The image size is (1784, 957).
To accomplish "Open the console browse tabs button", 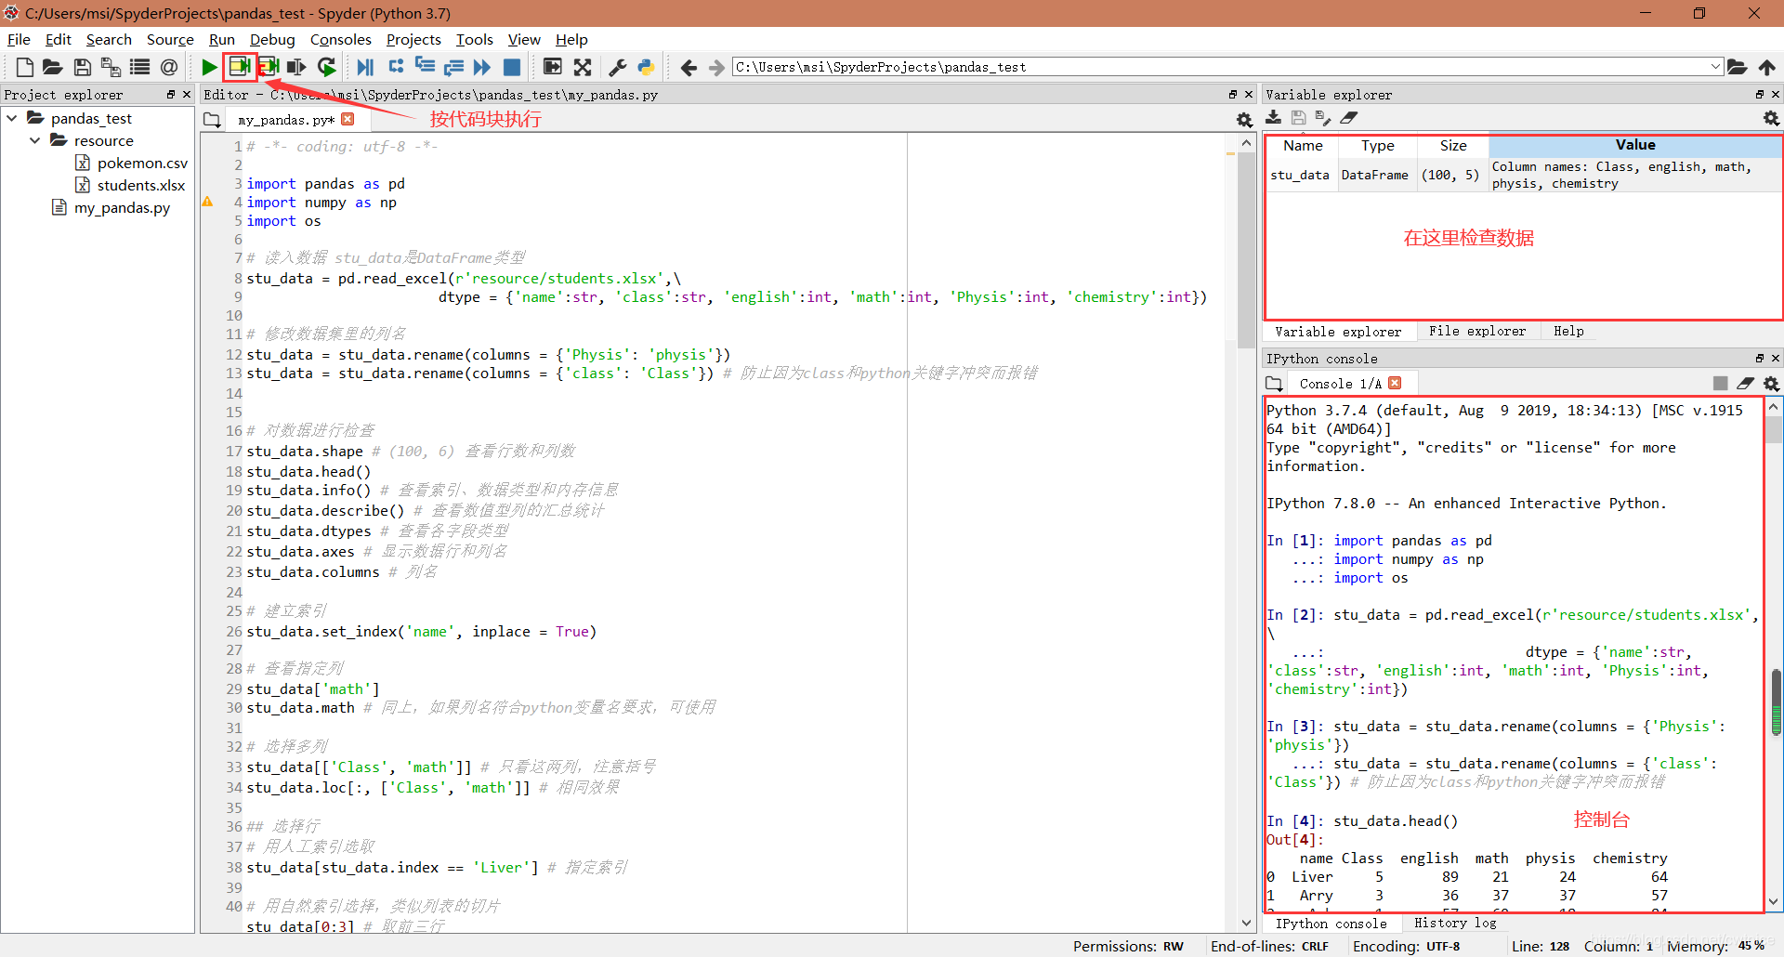I will click(1274, 384).
